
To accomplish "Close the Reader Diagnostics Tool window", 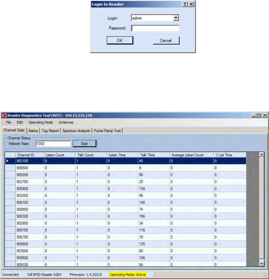I will tap(265, 115).
